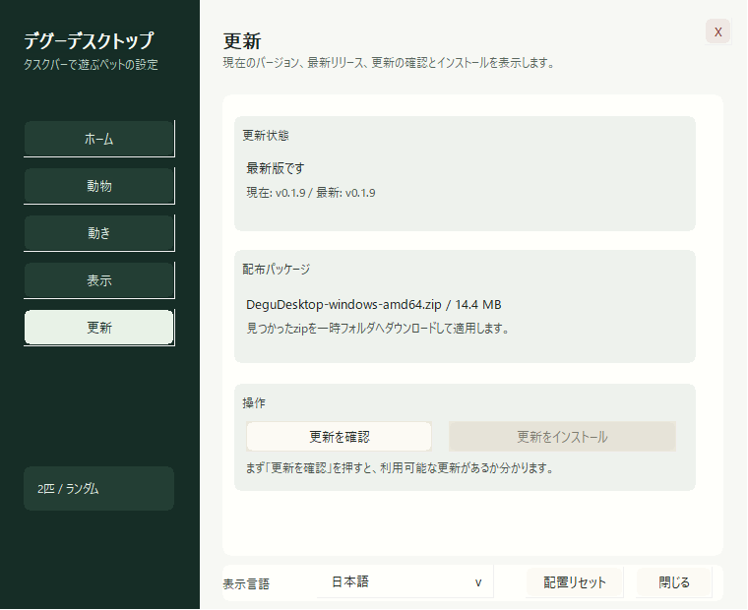Viewport: 748px width, 610px height.
Task: Click the 更新を確認 button
Action: tap(340, 437)
